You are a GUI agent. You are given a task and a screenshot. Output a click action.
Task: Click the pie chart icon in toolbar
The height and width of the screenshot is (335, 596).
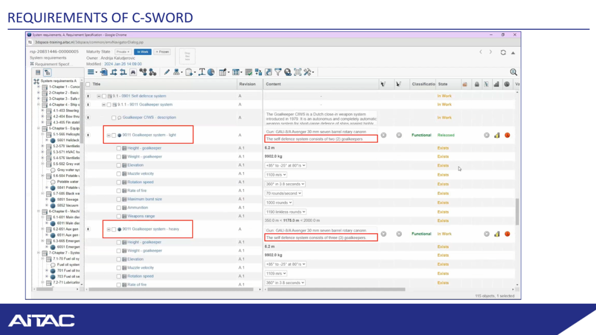[x=211, y=72]
